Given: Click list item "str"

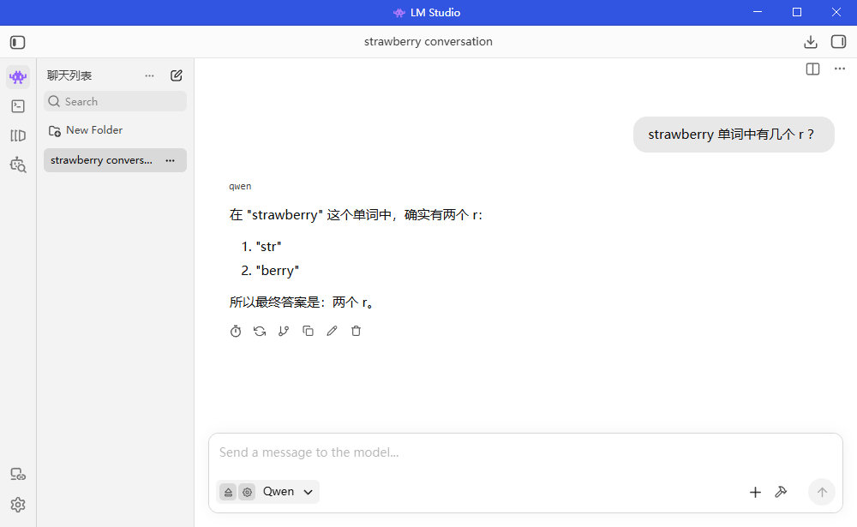Looking at the screenshot, I should pyautogui.click(x=268, y=247).
